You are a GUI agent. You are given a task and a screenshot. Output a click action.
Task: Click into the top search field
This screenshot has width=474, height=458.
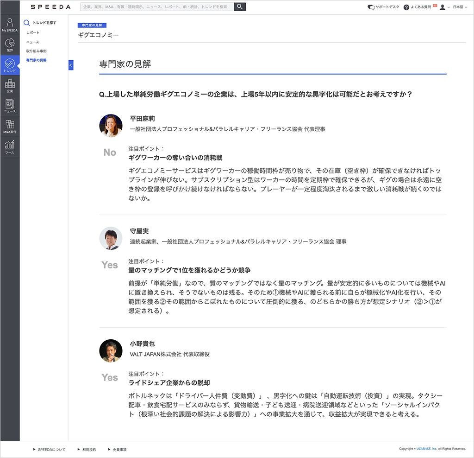click(x=156, y=7)
